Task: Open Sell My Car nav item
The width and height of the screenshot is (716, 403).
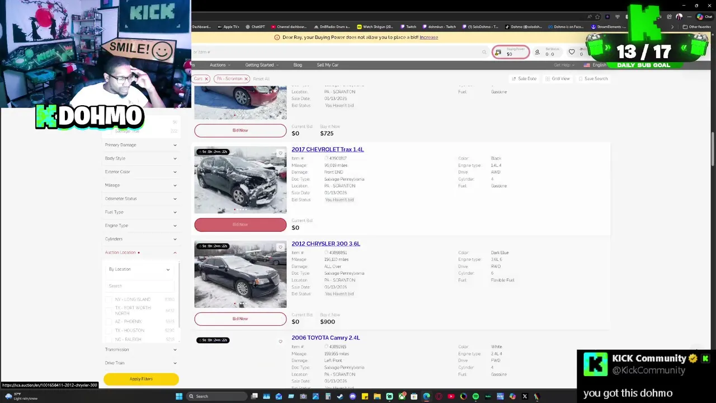Action: [327, 65]
